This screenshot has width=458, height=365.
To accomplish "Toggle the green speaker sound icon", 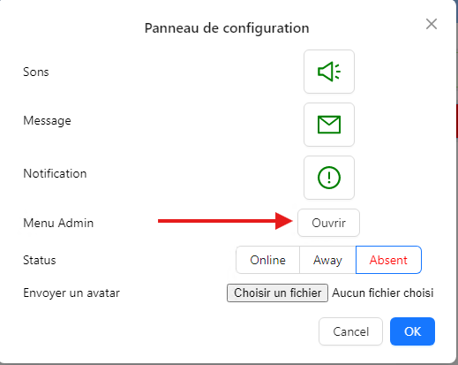I will (329, 72).
